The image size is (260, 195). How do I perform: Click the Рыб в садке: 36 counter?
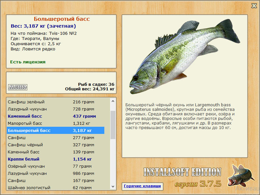click(x=96, y=84)
